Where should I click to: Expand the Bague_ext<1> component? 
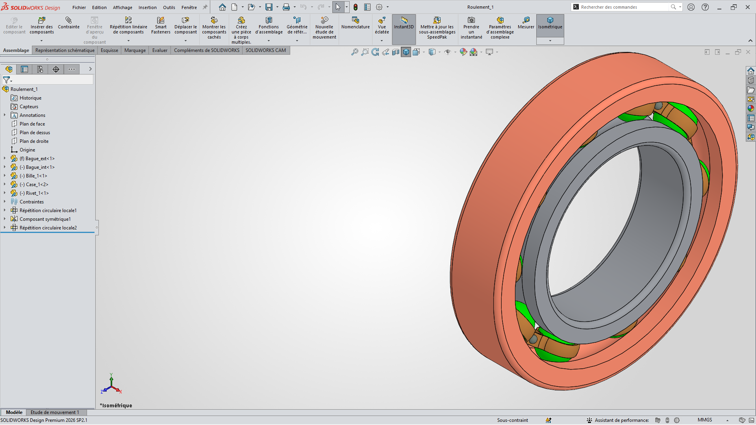click(x=5, y=158)
